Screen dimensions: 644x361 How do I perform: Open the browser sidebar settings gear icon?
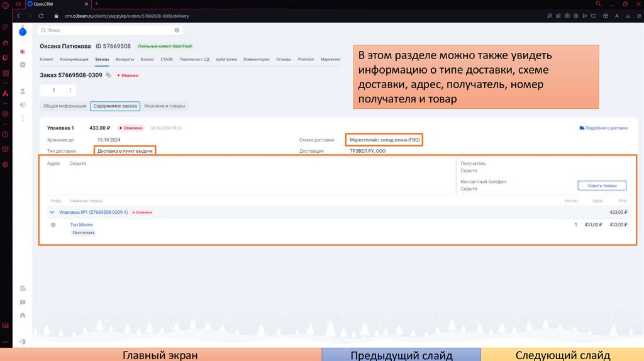5,164
